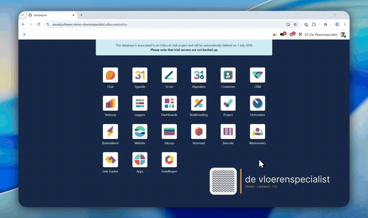The width and height of the screenshot is (368, 218).
Task: Open the Apps store icon
Action: 140,160
